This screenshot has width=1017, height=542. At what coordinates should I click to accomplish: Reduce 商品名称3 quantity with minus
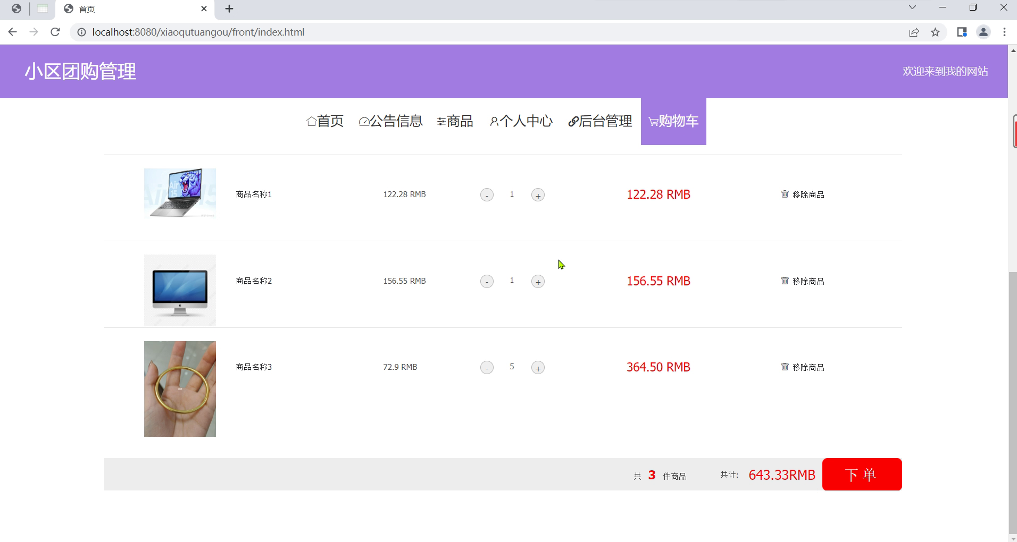click(487, 368)
